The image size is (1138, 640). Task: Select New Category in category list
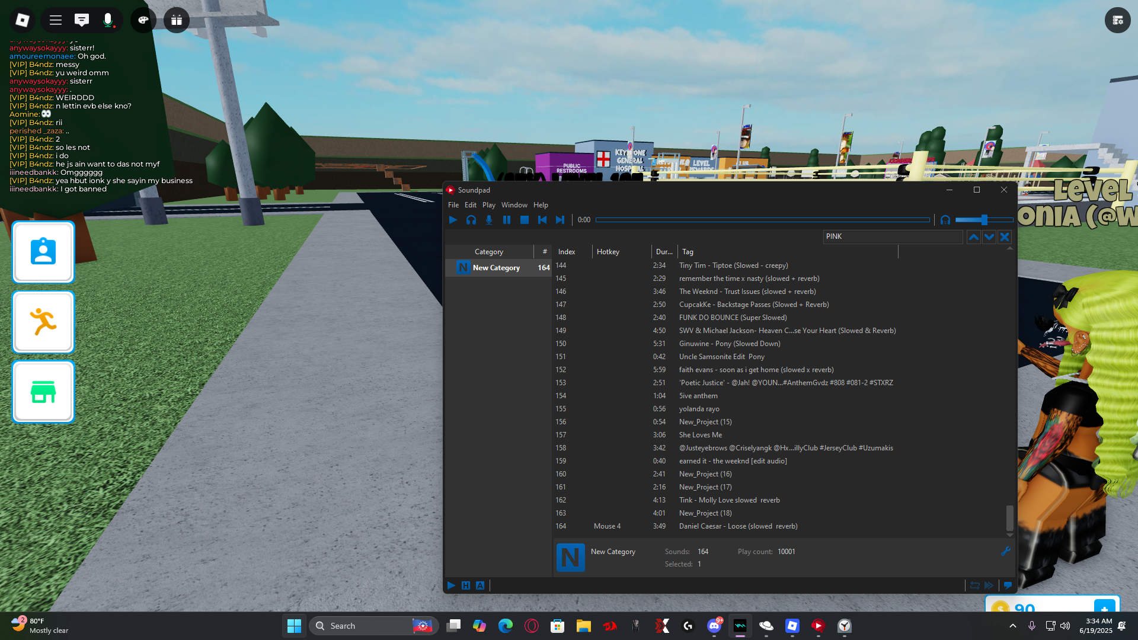[x=497, y=268]
